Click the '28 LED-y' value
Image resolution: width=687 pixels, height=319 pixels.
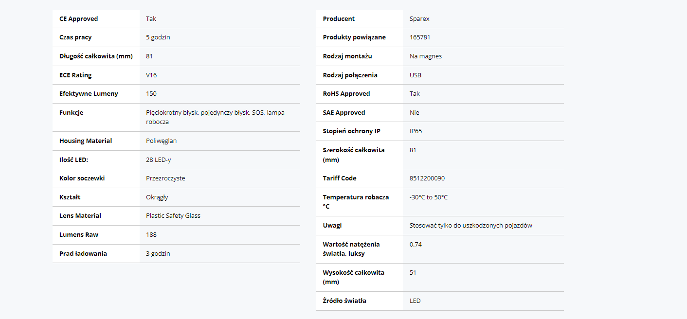point(159,159)
